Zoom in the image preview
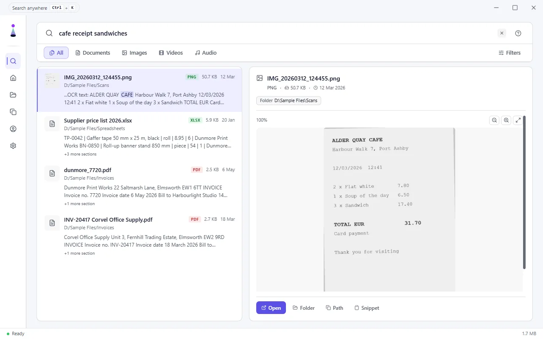543x339 pixels. [506, 120]
